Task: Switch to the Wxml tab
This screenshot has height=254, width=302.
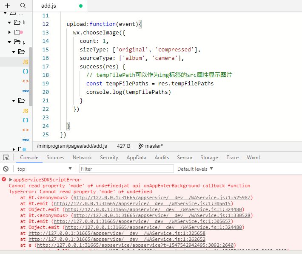Action: coord(253,158)
